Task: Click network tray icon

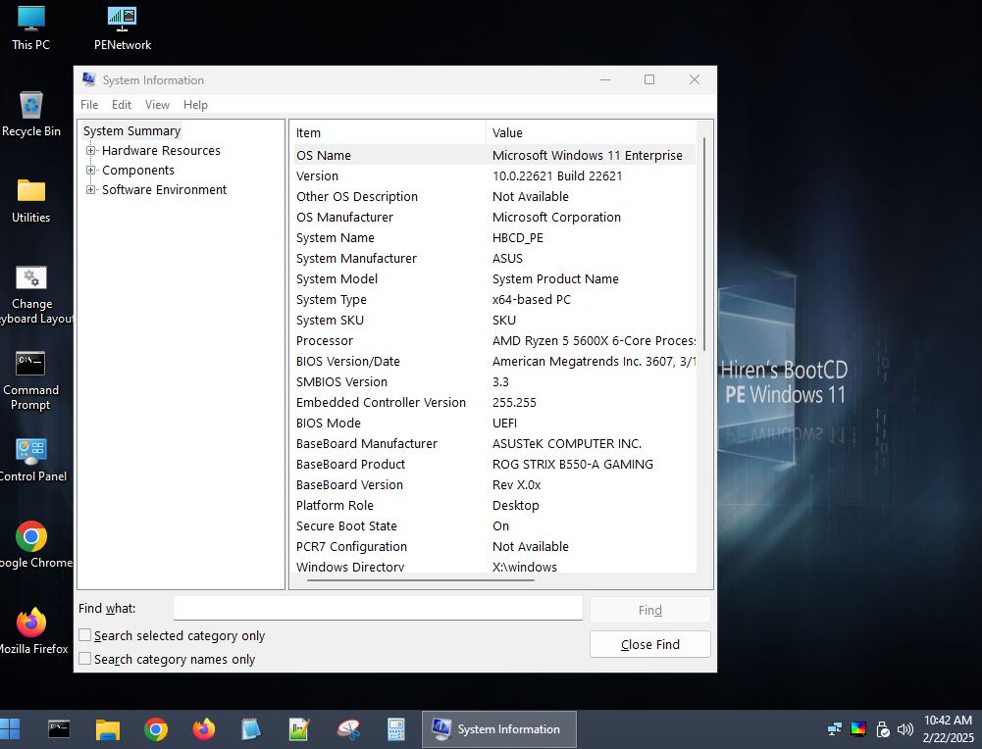Action: (x=834, y=729)
